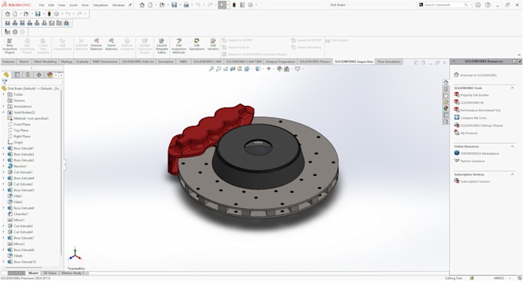Switch to the Sketch ribbon tab
This screenshot has height=281, width=523.
point(24,61)
